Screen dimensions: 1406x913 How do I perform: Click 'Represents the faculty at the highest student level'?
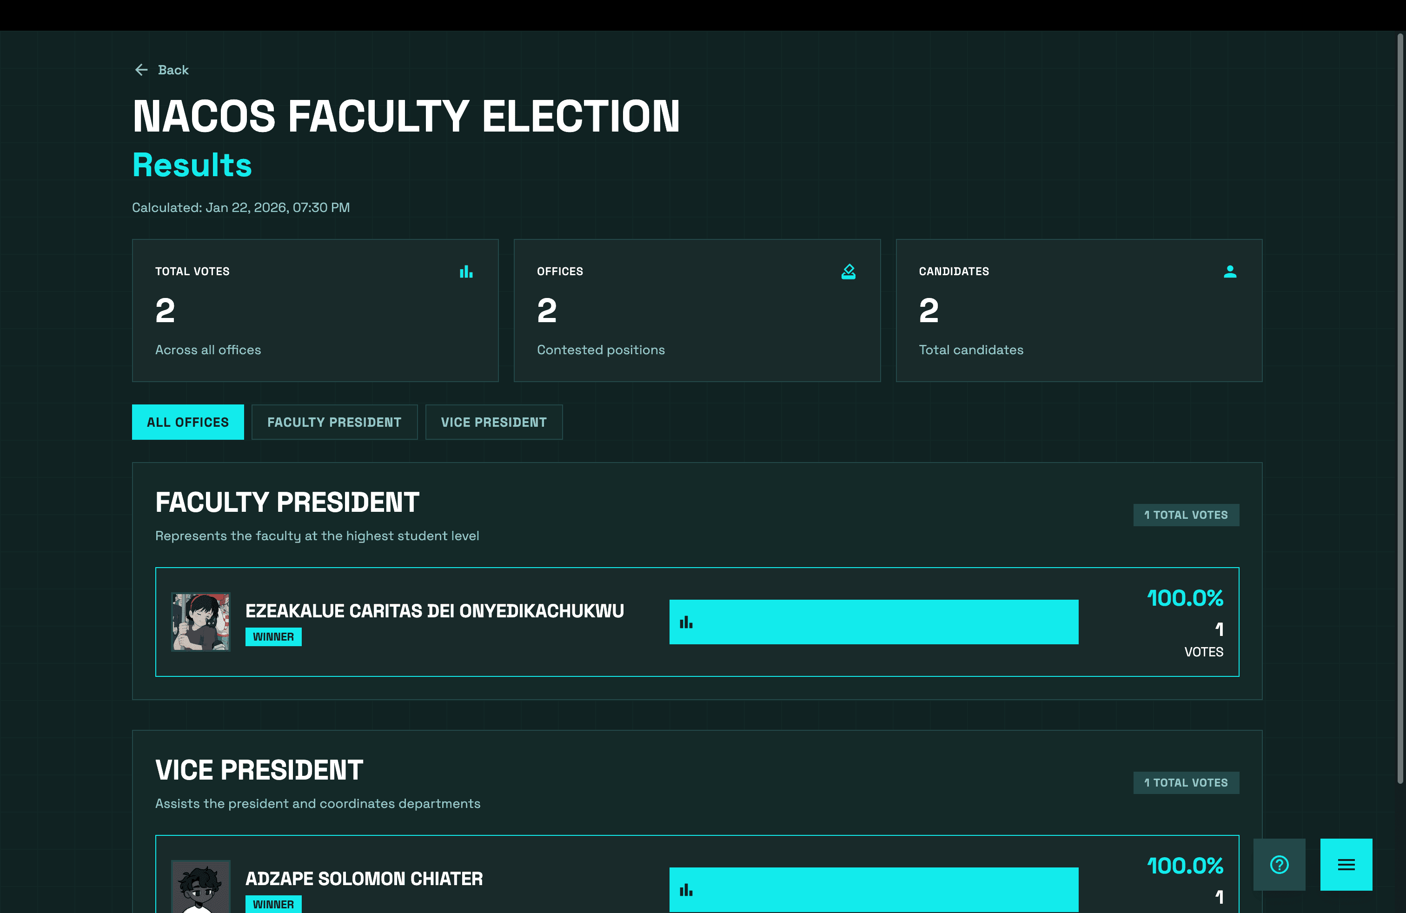317,536
